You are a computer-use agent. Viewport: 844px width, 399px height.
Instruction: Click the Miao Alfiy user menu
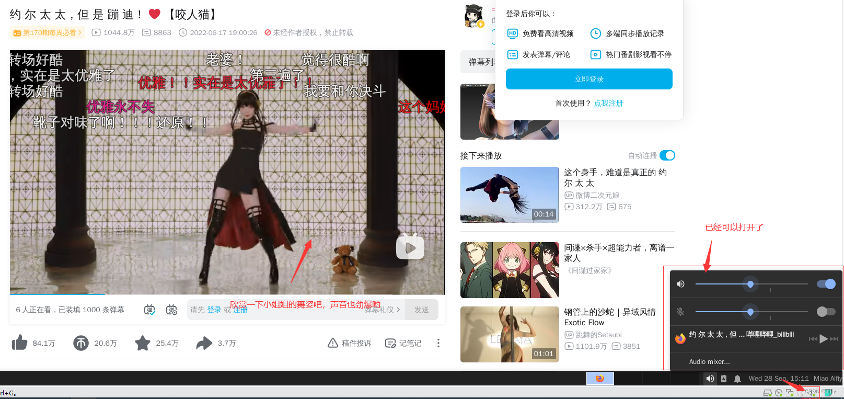coord(828,378)
